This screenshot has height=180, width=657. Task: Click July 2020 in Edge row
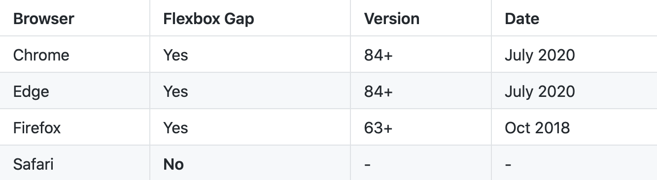(x=540, y=91)
